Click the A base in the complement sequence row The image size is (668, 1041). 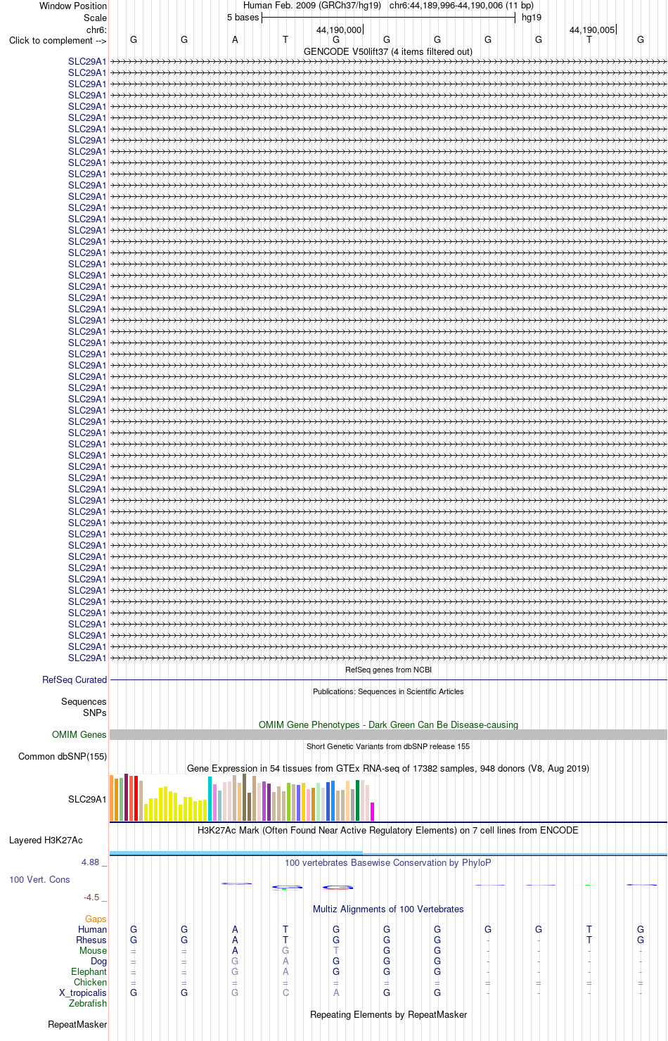[x=235, y=40]
